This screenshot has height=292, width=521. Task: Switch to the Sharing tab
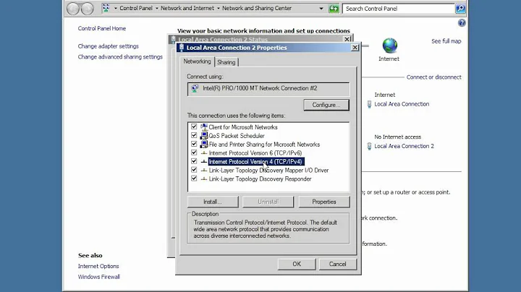226,62
